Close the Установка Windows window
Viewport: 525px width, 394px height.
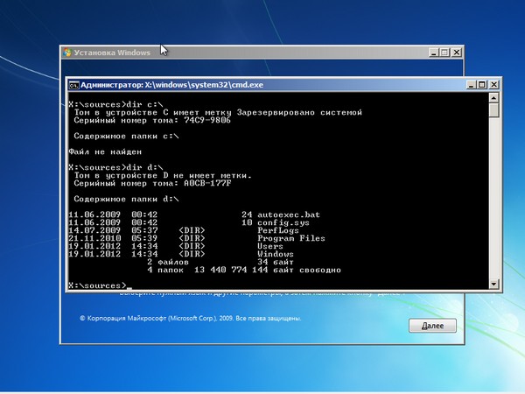[456, 53]
